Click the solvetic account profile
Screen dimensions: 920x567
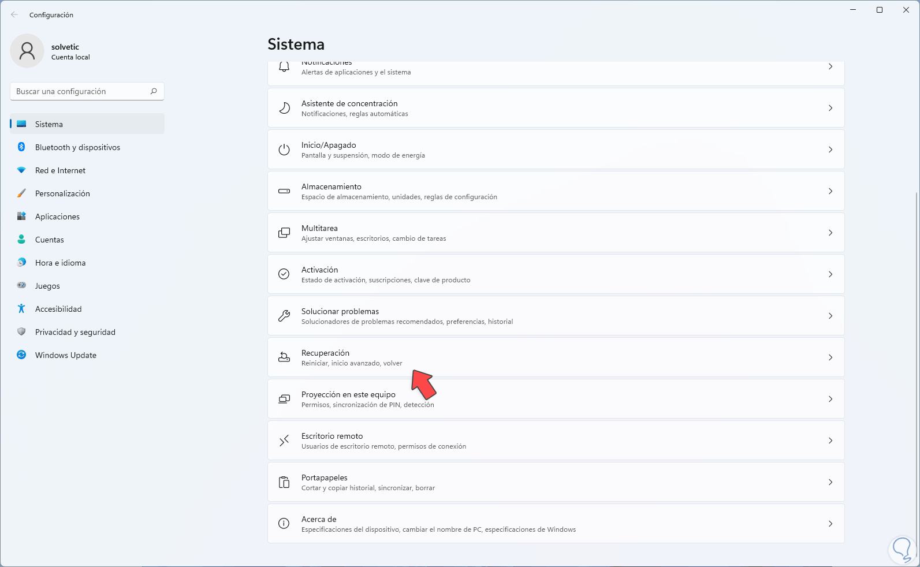click(51, 51)
